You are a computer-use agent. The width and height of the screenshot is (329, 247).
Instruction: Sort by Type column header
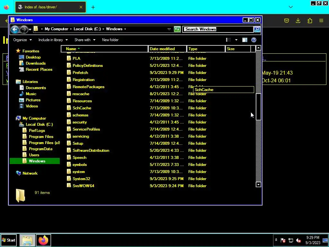tap(206, 49)
